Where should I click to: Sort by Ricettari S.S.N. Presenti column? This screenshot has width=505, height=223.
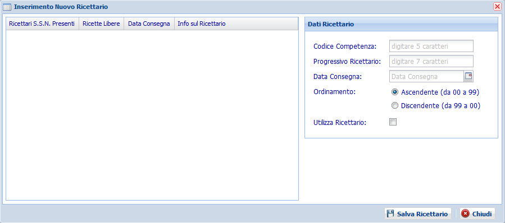(42, 24)
